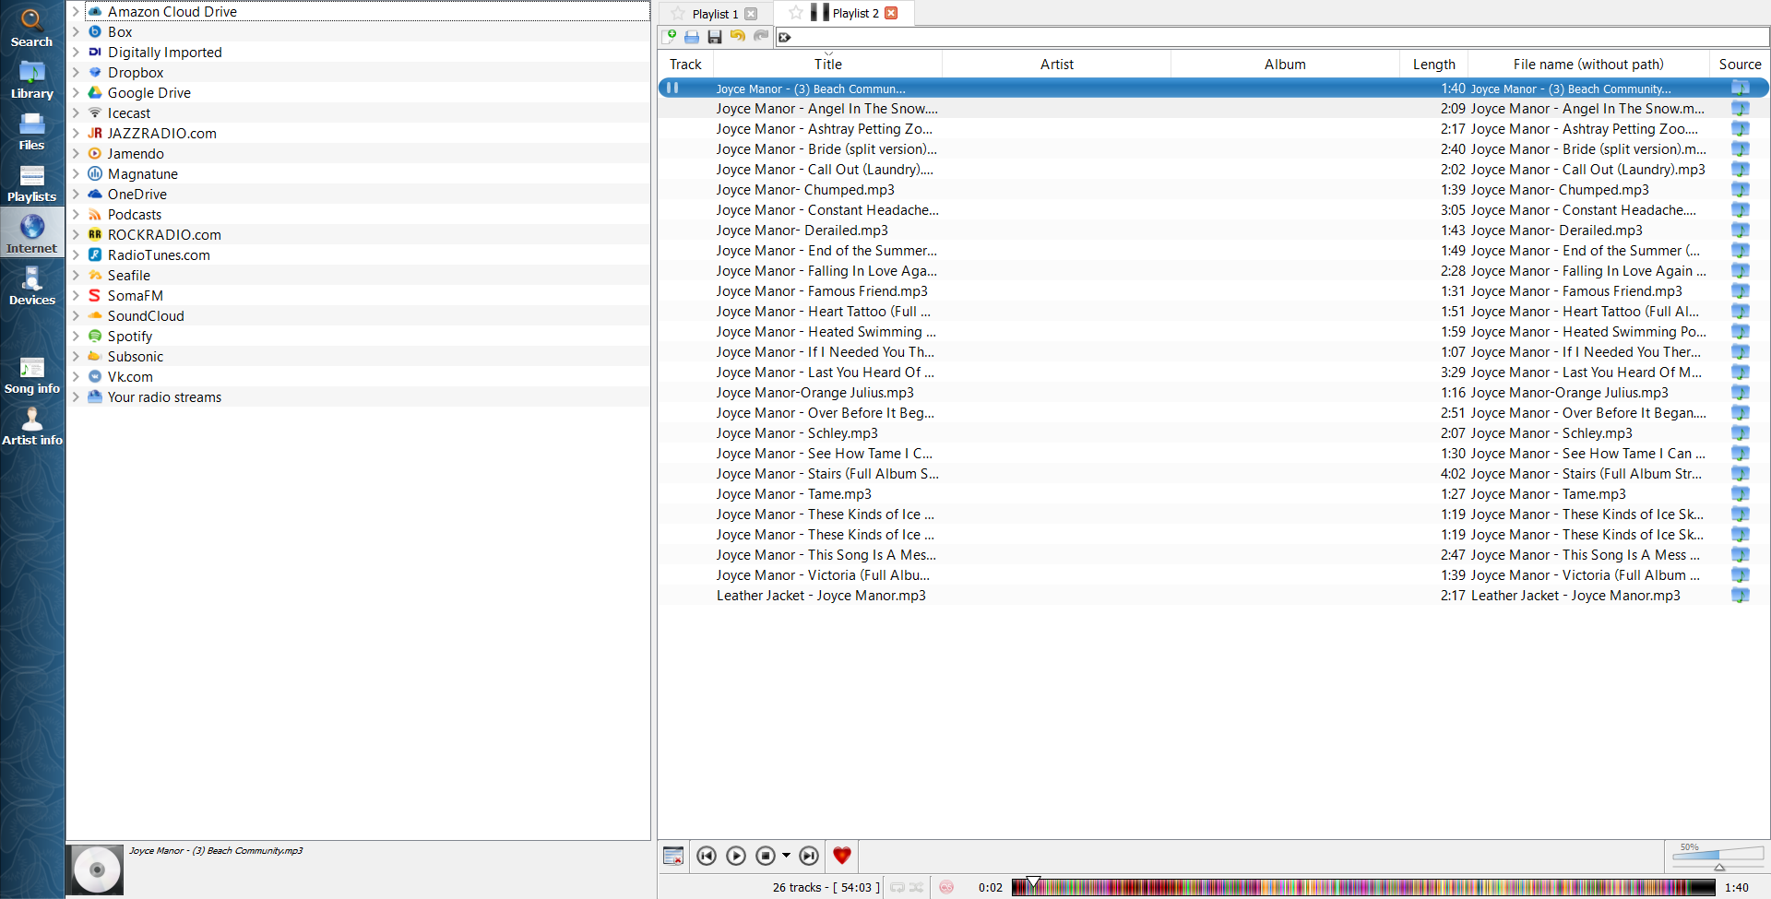Switch to the Song info tab

point(31,374)
